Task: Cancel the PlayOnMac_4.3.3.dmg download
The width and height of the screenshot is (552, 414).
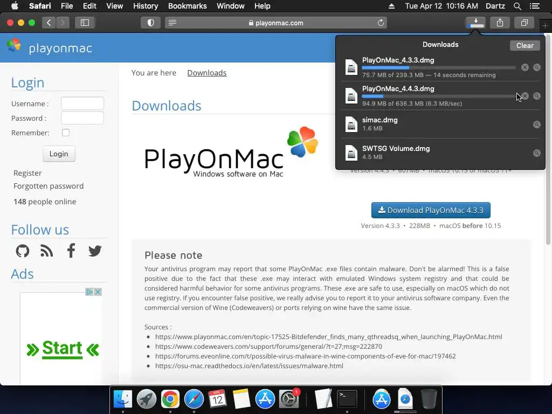Action: 525,67
